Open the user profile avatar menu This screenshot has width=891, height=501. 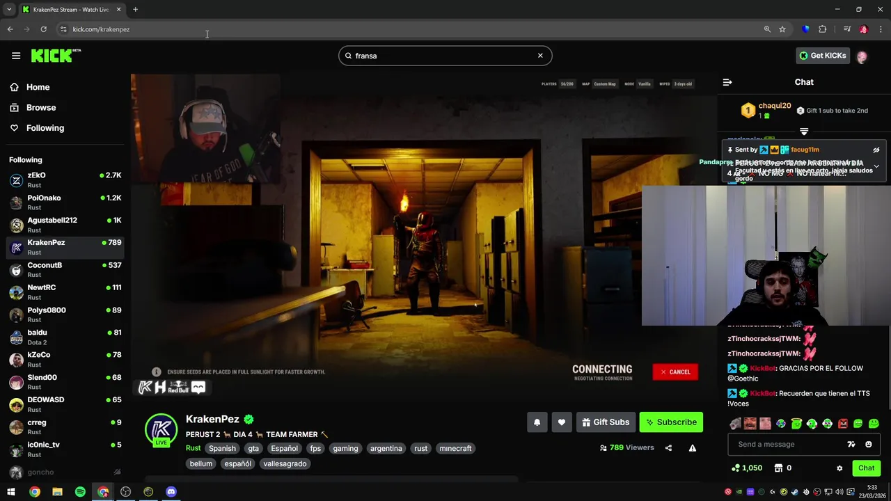(862, 57)
